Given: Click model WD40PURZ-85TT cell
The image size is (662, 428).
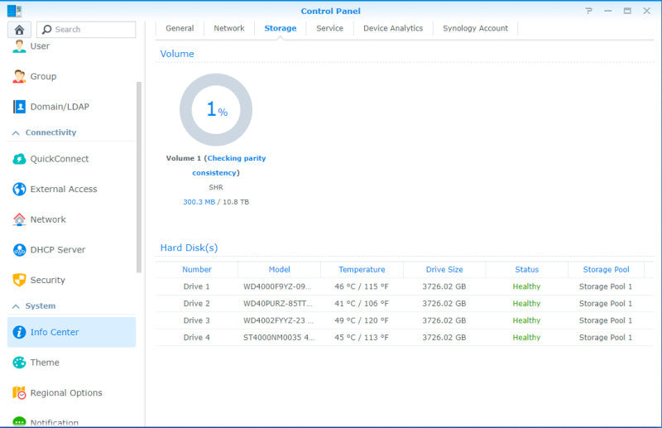Looking at the screenshot, I should (x=278, y=303).
